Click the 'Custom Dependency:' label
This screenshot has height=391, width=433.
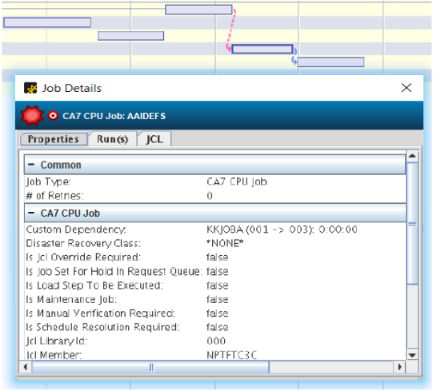pyautogui.click(x=76, y=229)
